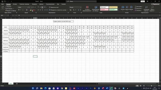Switch to the Данные tab
161x90 pixels.
pyautogui.click(x=41, y=4)
